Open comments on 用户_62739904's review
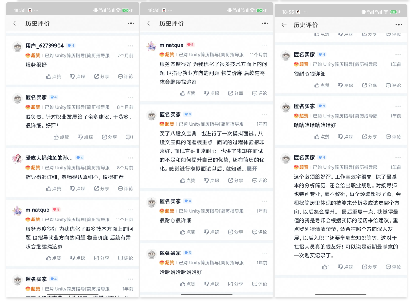The image size is (418, 305). pyautogui.click(x=125, y=77)
